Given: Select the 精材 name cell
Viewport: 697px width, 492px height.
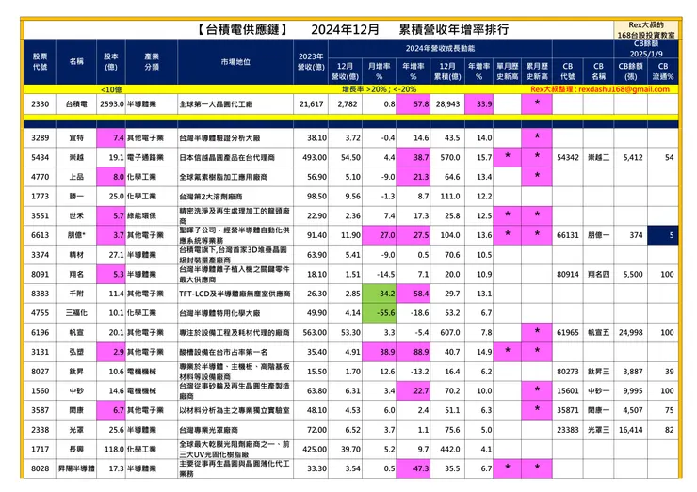Looking at the screenshot, I should [x=76, y=254].
